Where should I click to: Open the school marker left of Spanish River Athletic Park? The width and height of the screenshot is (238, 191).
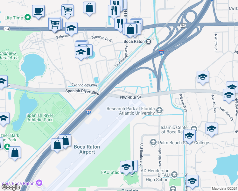[x=3, y=119]
